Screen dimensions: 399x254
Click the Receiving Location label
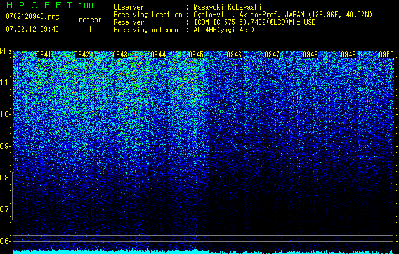pos(148,15)
